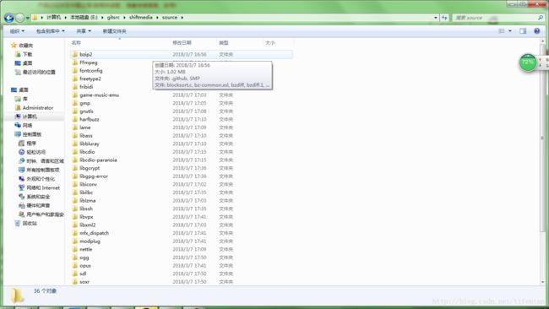The image size is (549, 309).
Task: Select the mfx_dispatch folder
Action: click(95, 233)
